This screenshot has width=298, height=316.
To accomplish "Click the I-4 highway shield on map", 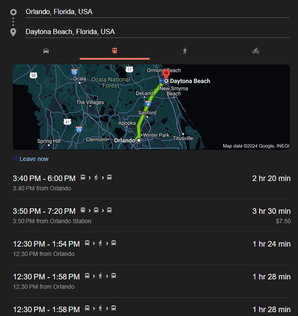I will click(x=148, y=103).
